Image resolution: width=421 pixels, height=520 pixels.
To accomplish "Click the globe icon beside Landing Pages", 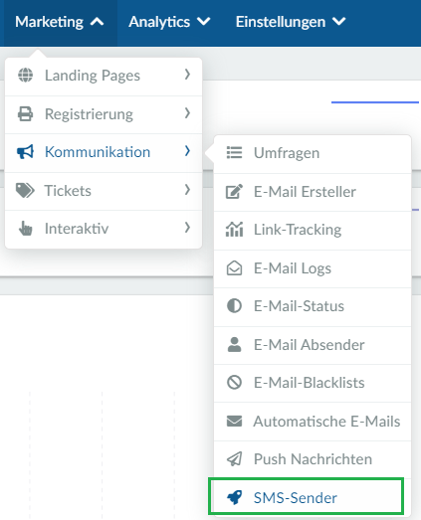I will [25, 75].
